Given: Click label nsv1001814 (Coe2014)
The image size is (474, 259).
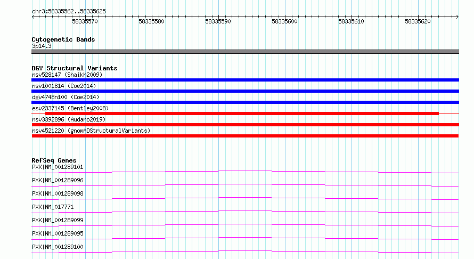Looking at the screenshot, I should 64,86.
